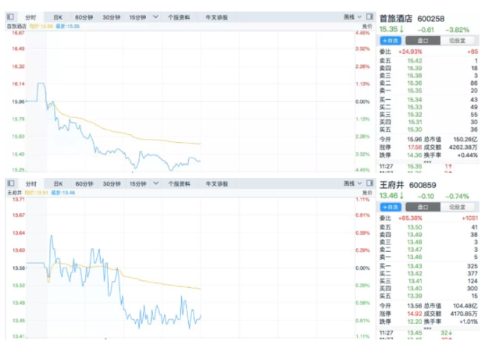492x348 pixels.
Task: Expand 画线 dropdown in 首旅酒店 chart
Action: (x=353, y=17)
